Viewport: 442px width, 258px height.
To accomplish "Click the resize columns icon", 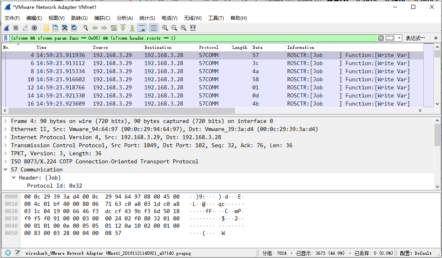I will 193,28.
